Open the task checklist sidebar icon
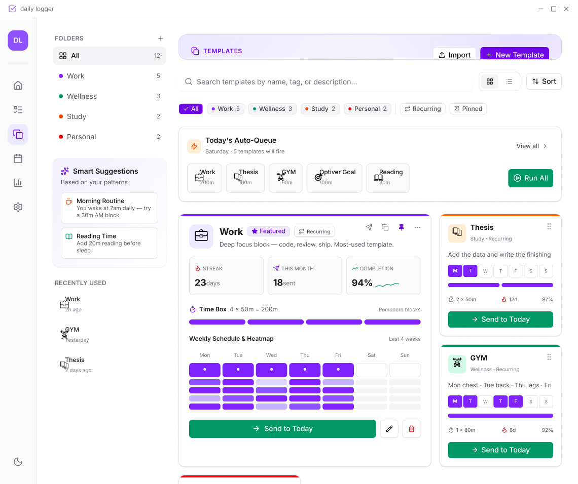This screenshot has width=578, height=484. pos(18,110)
